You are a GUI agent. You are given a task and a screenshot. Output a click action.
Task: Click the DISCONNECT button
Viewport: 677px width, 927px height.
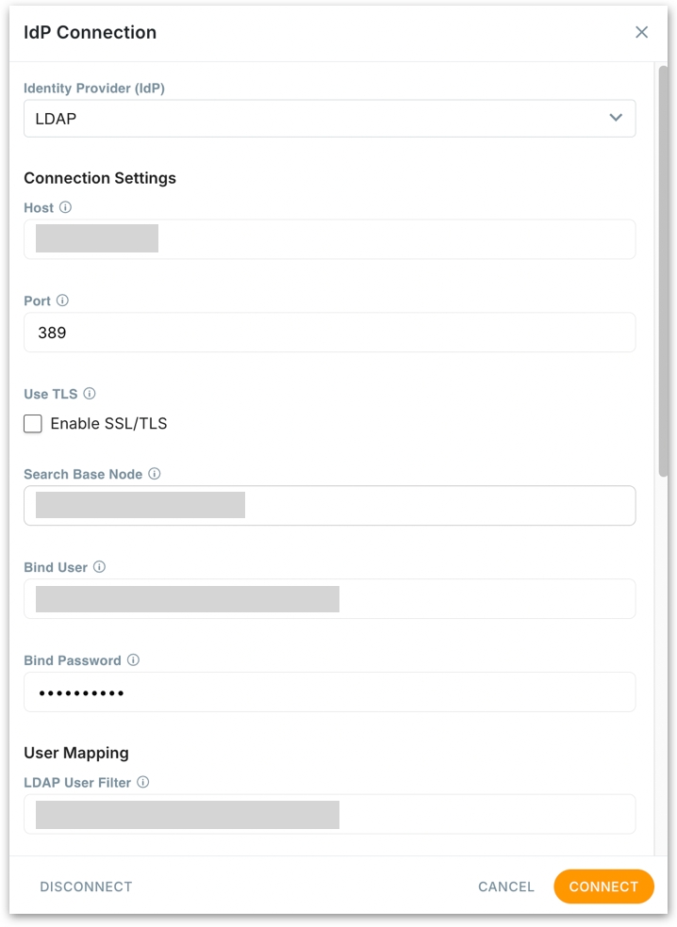coord(86,886)
